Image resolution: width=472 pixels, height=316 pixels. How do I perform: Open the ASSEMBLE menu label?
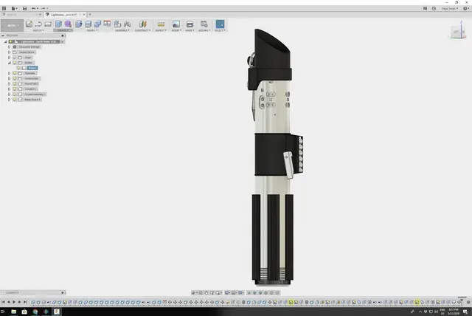(122, 30)
